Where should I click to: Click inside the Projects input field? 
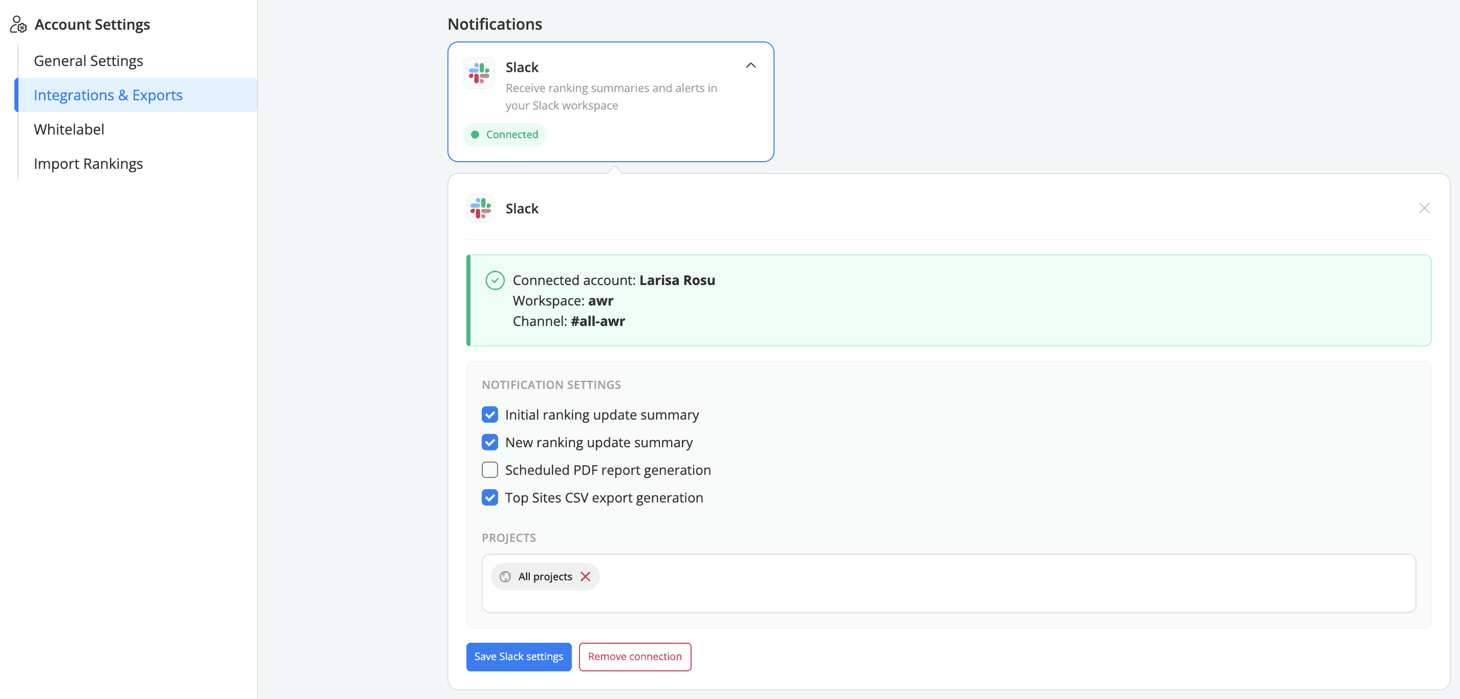948,583
